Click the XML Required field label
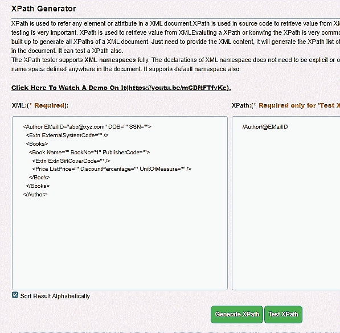 coord(40,105)
